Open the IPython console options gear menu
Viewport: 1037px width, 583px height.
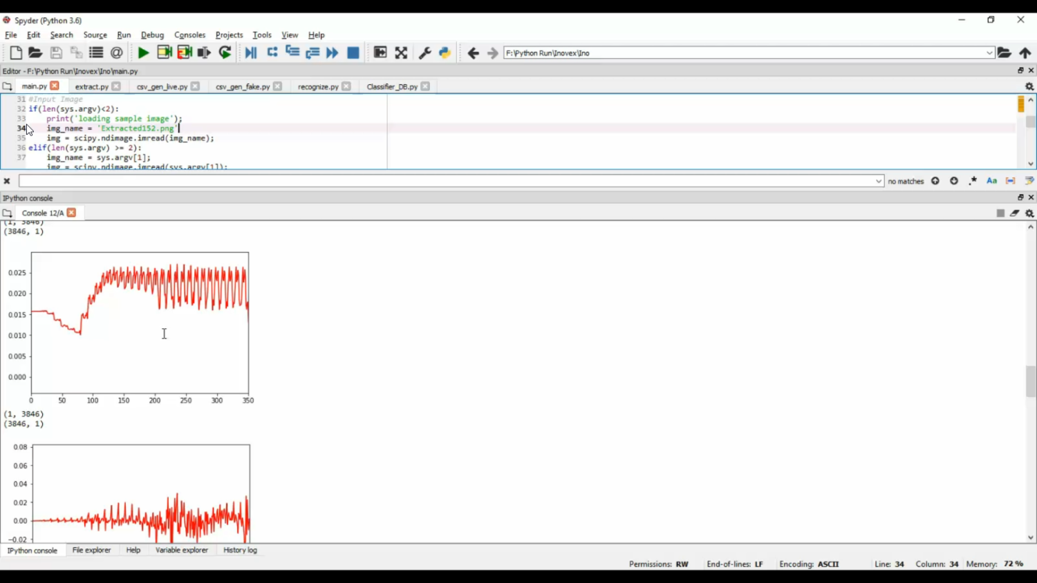point(1029,213)
